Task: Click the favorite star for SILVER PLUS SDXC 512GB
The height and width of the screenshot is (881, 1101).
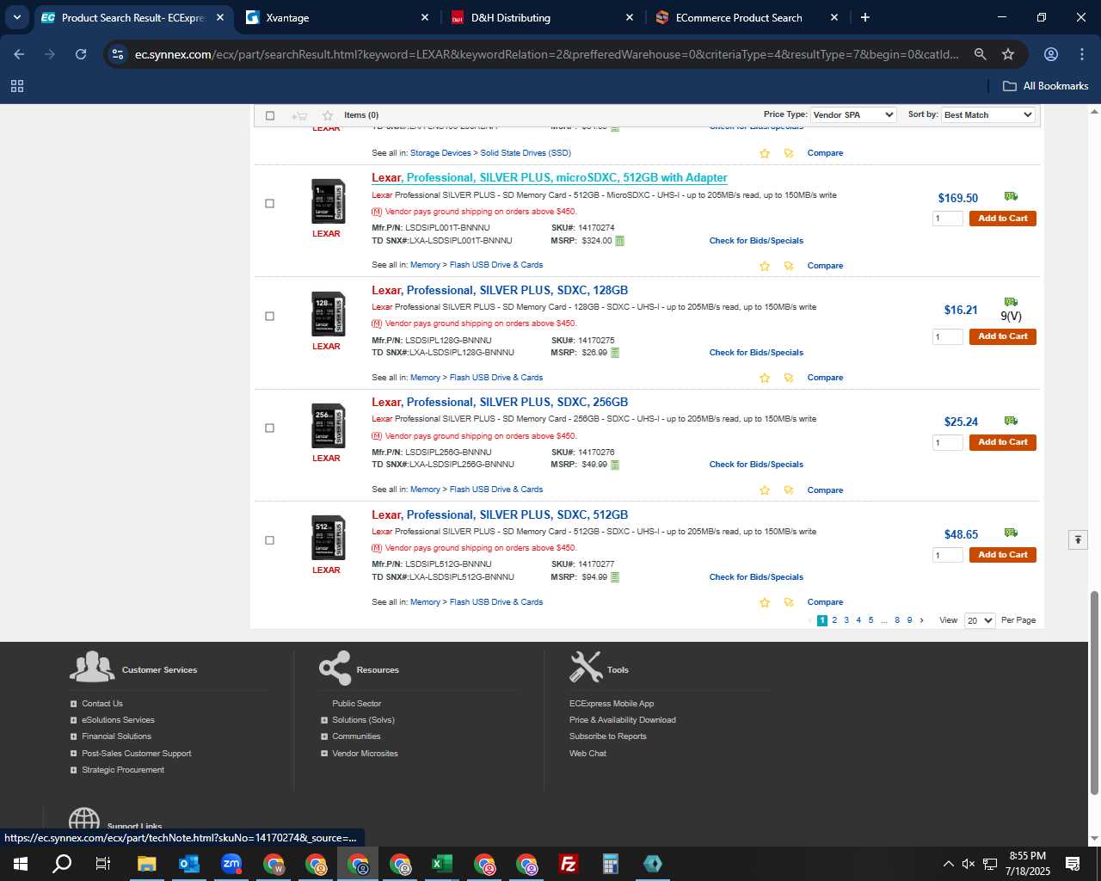Action: 765,602
